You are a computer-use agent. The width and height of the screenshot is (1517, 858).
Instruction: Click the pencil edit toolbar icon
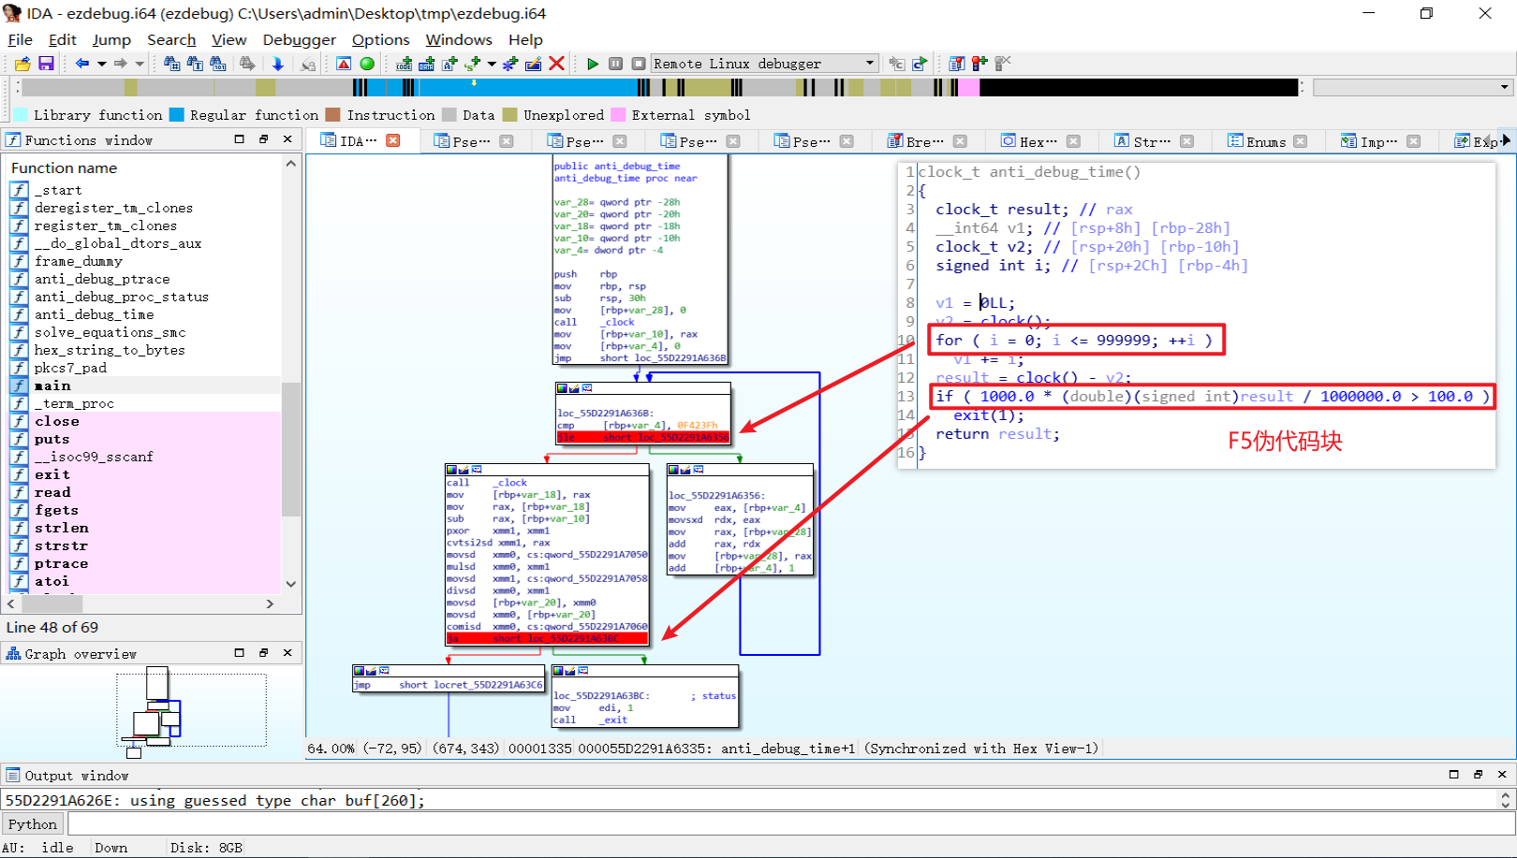[534, 64]
